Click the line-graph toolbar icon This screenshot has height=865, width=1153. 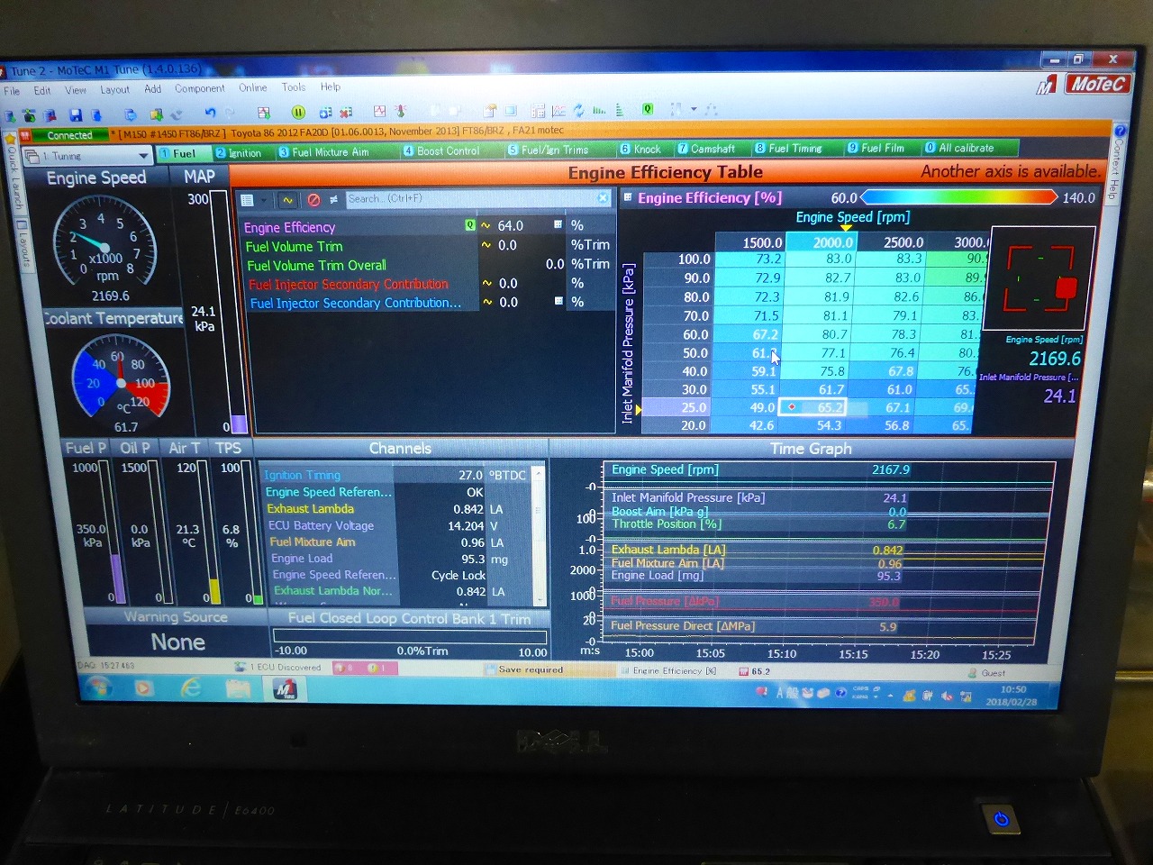[558, 111]
